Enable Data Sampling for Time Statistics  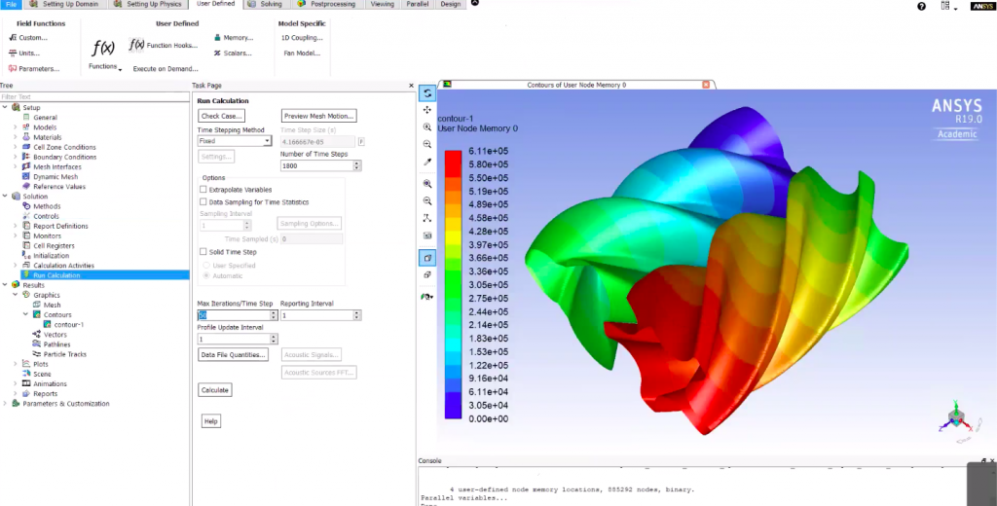tap(203, 202)
